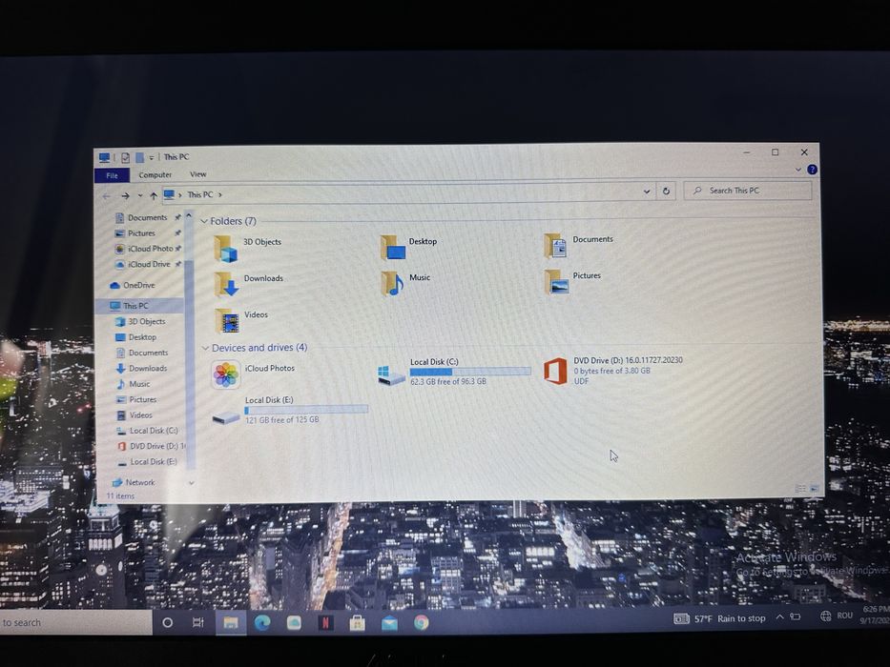This screenshot has width=890, height=667.
Task: Select Desktop under This PC tree
Action: click(142, 337)
